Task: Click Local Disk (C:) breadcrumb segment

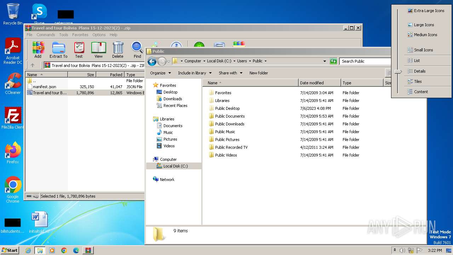Action: 219,61
